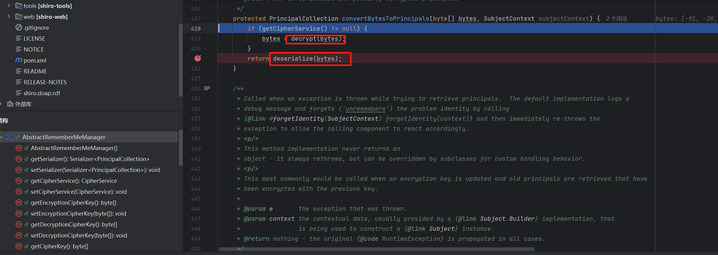
Task: Click the LICENSE text file icon
Action: coord(19,39)
